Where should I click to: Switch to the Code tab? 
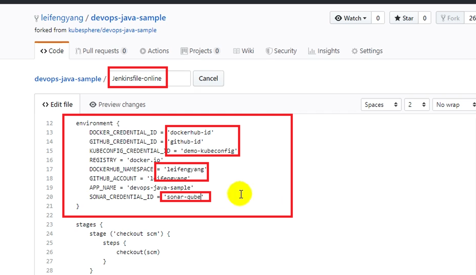click(x=52, y=51)
